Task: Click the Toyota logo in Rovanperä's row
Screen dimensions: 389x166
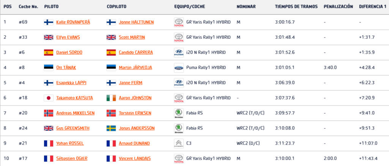Action: [179, 22]
